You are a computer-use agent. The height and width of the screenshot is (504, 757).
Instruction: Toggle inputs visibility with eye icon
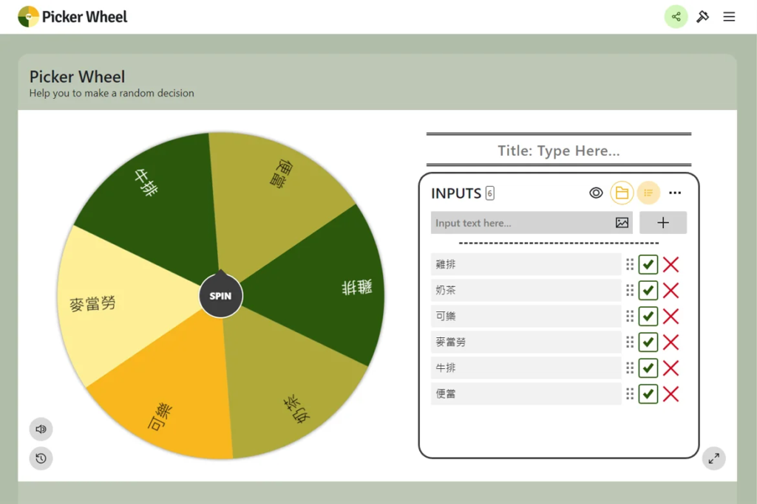pos(596,193)
